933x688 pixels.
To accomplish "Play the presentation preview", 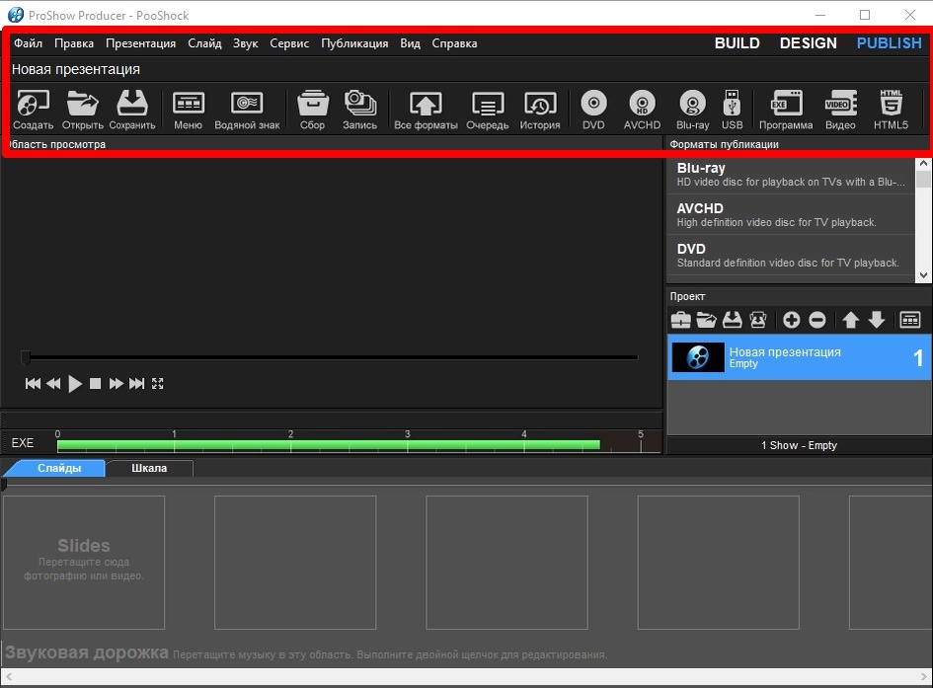I will [75, 384].
